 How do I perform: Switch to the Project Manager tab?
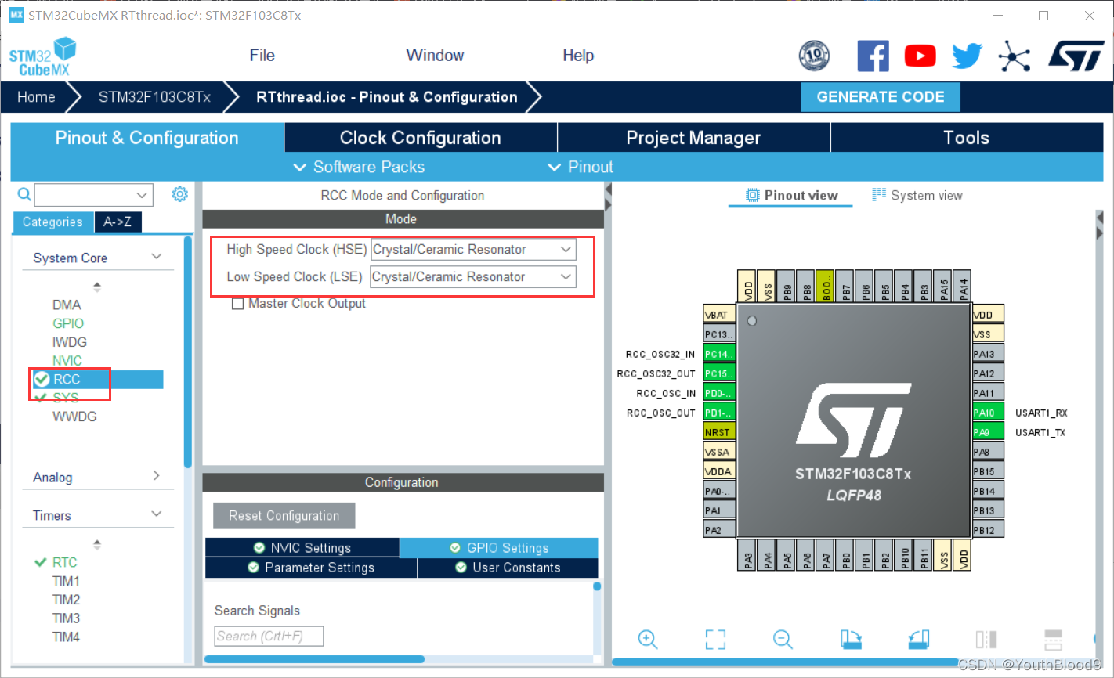coord(693,138)
